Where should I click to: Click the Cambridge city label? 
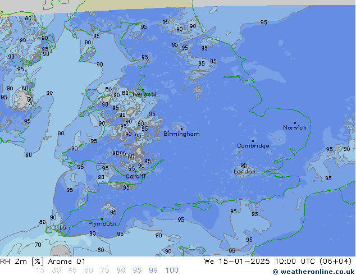pyautogui.click(x=253, y=146)
